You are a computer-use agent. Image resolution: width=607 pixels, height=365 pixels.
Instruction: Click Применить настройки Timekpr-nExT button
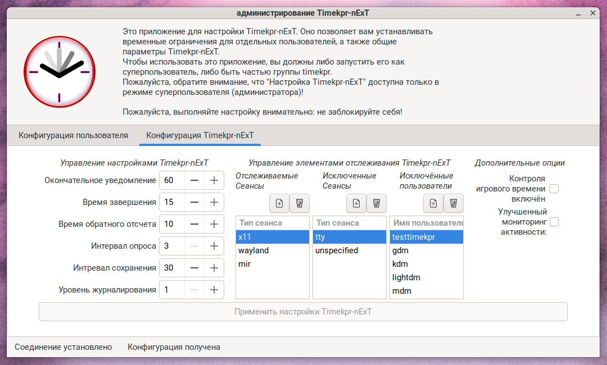303,312
